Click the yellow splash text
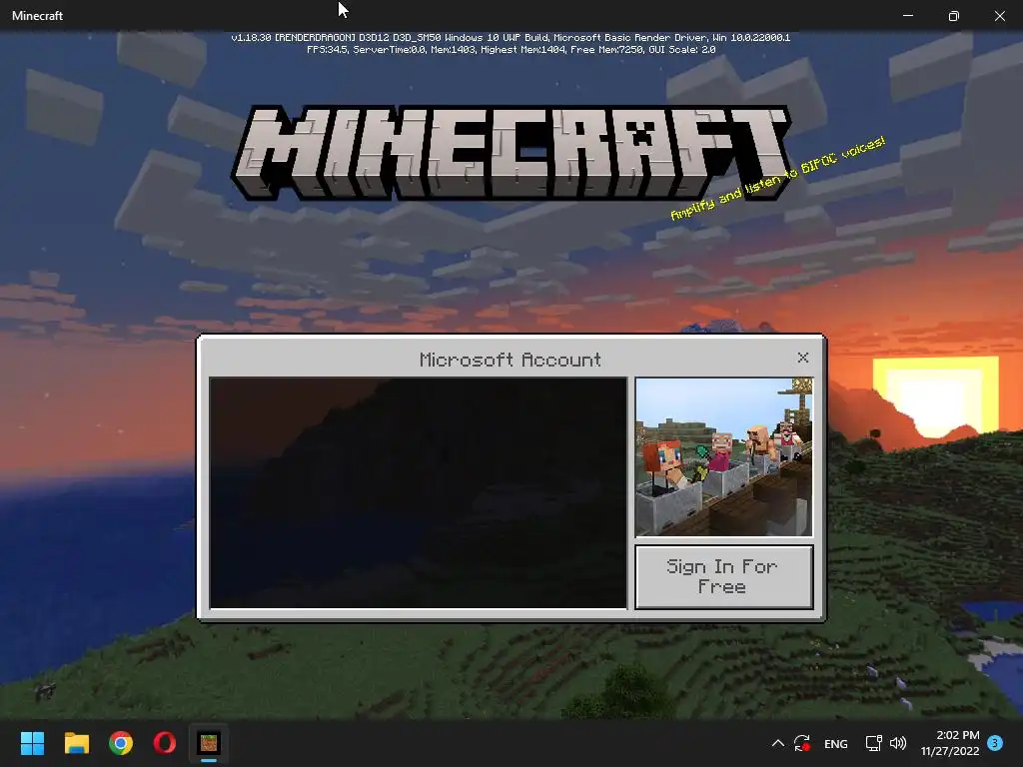The width and height of the screenshot is (1023, 767). (777, 178)
